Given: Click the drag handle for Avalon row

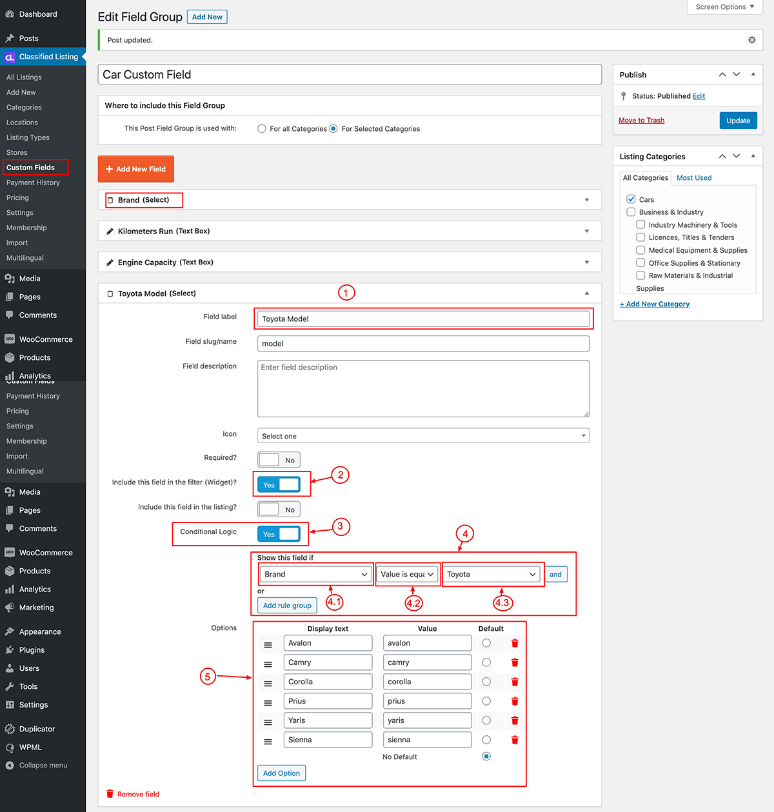Looking at the screenshot, I should [x=268, y=645].
